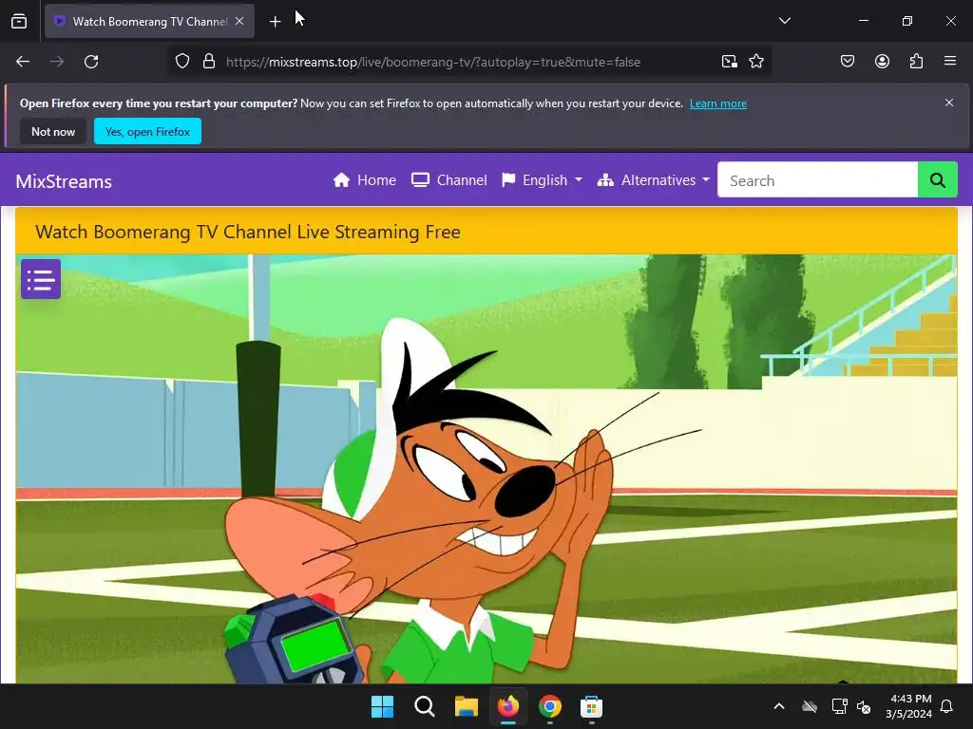The height and width of the screenshot is (729, 973).
Task: Click the OneDrive cloud tray icon
Action: point(810,706)
